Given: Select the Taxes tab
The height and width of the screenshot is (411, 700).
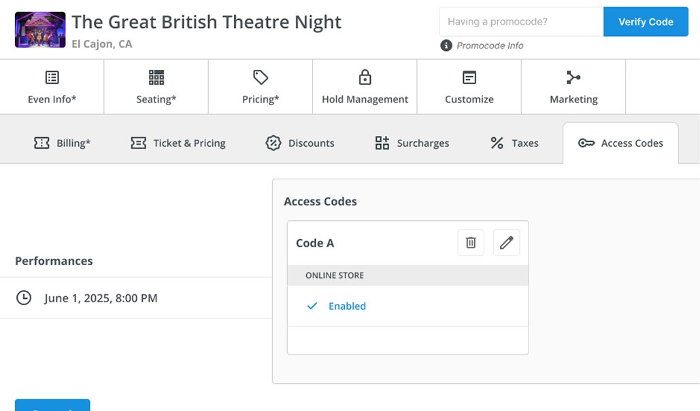Looking at the screenshot, I should point(513,143).
